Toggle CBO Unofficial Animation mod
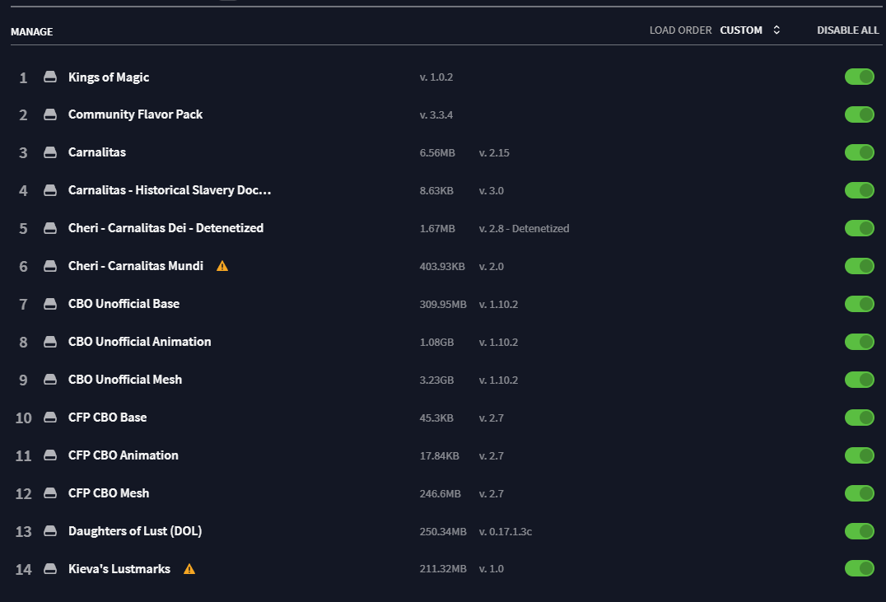886x602 pixels. pos(860,342)
